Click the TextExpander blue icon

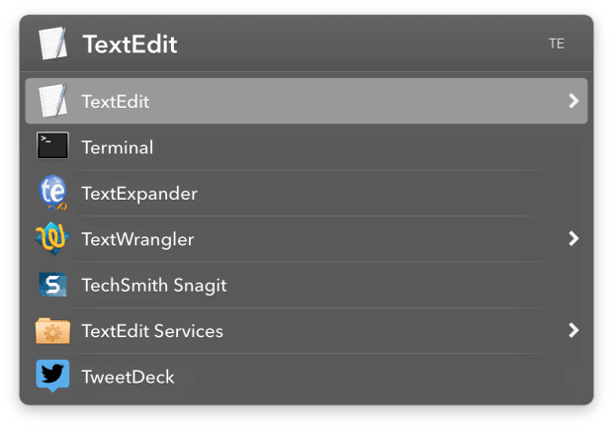tap(52, 193)
